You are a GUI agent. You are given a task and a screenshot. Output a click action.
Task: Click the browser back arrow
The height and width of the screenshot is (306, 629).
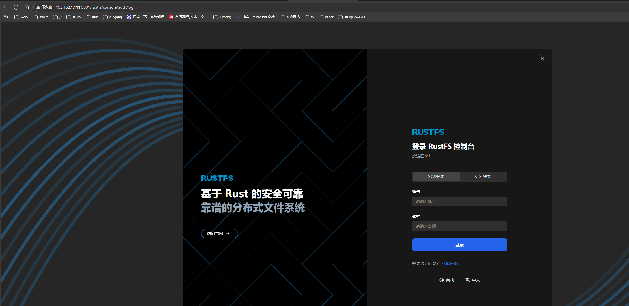point(6,7)
